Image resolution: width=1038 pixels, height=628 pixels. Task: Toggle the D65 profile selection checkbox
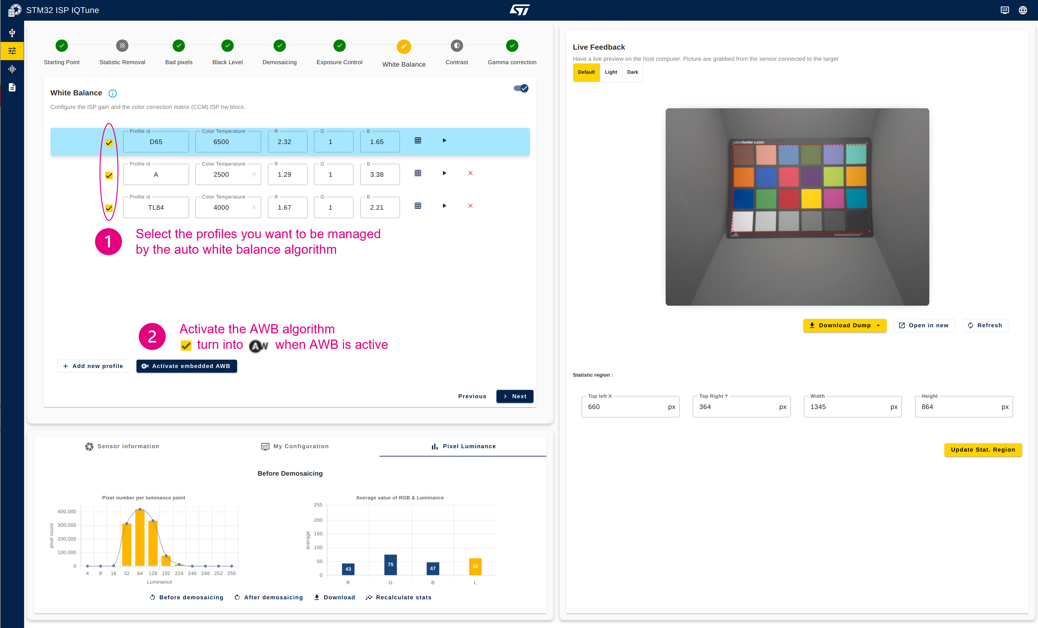[x=109, y=142]
